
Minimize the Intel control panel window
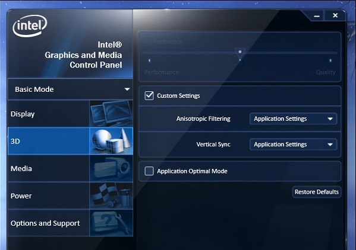(x=317, y=16)
